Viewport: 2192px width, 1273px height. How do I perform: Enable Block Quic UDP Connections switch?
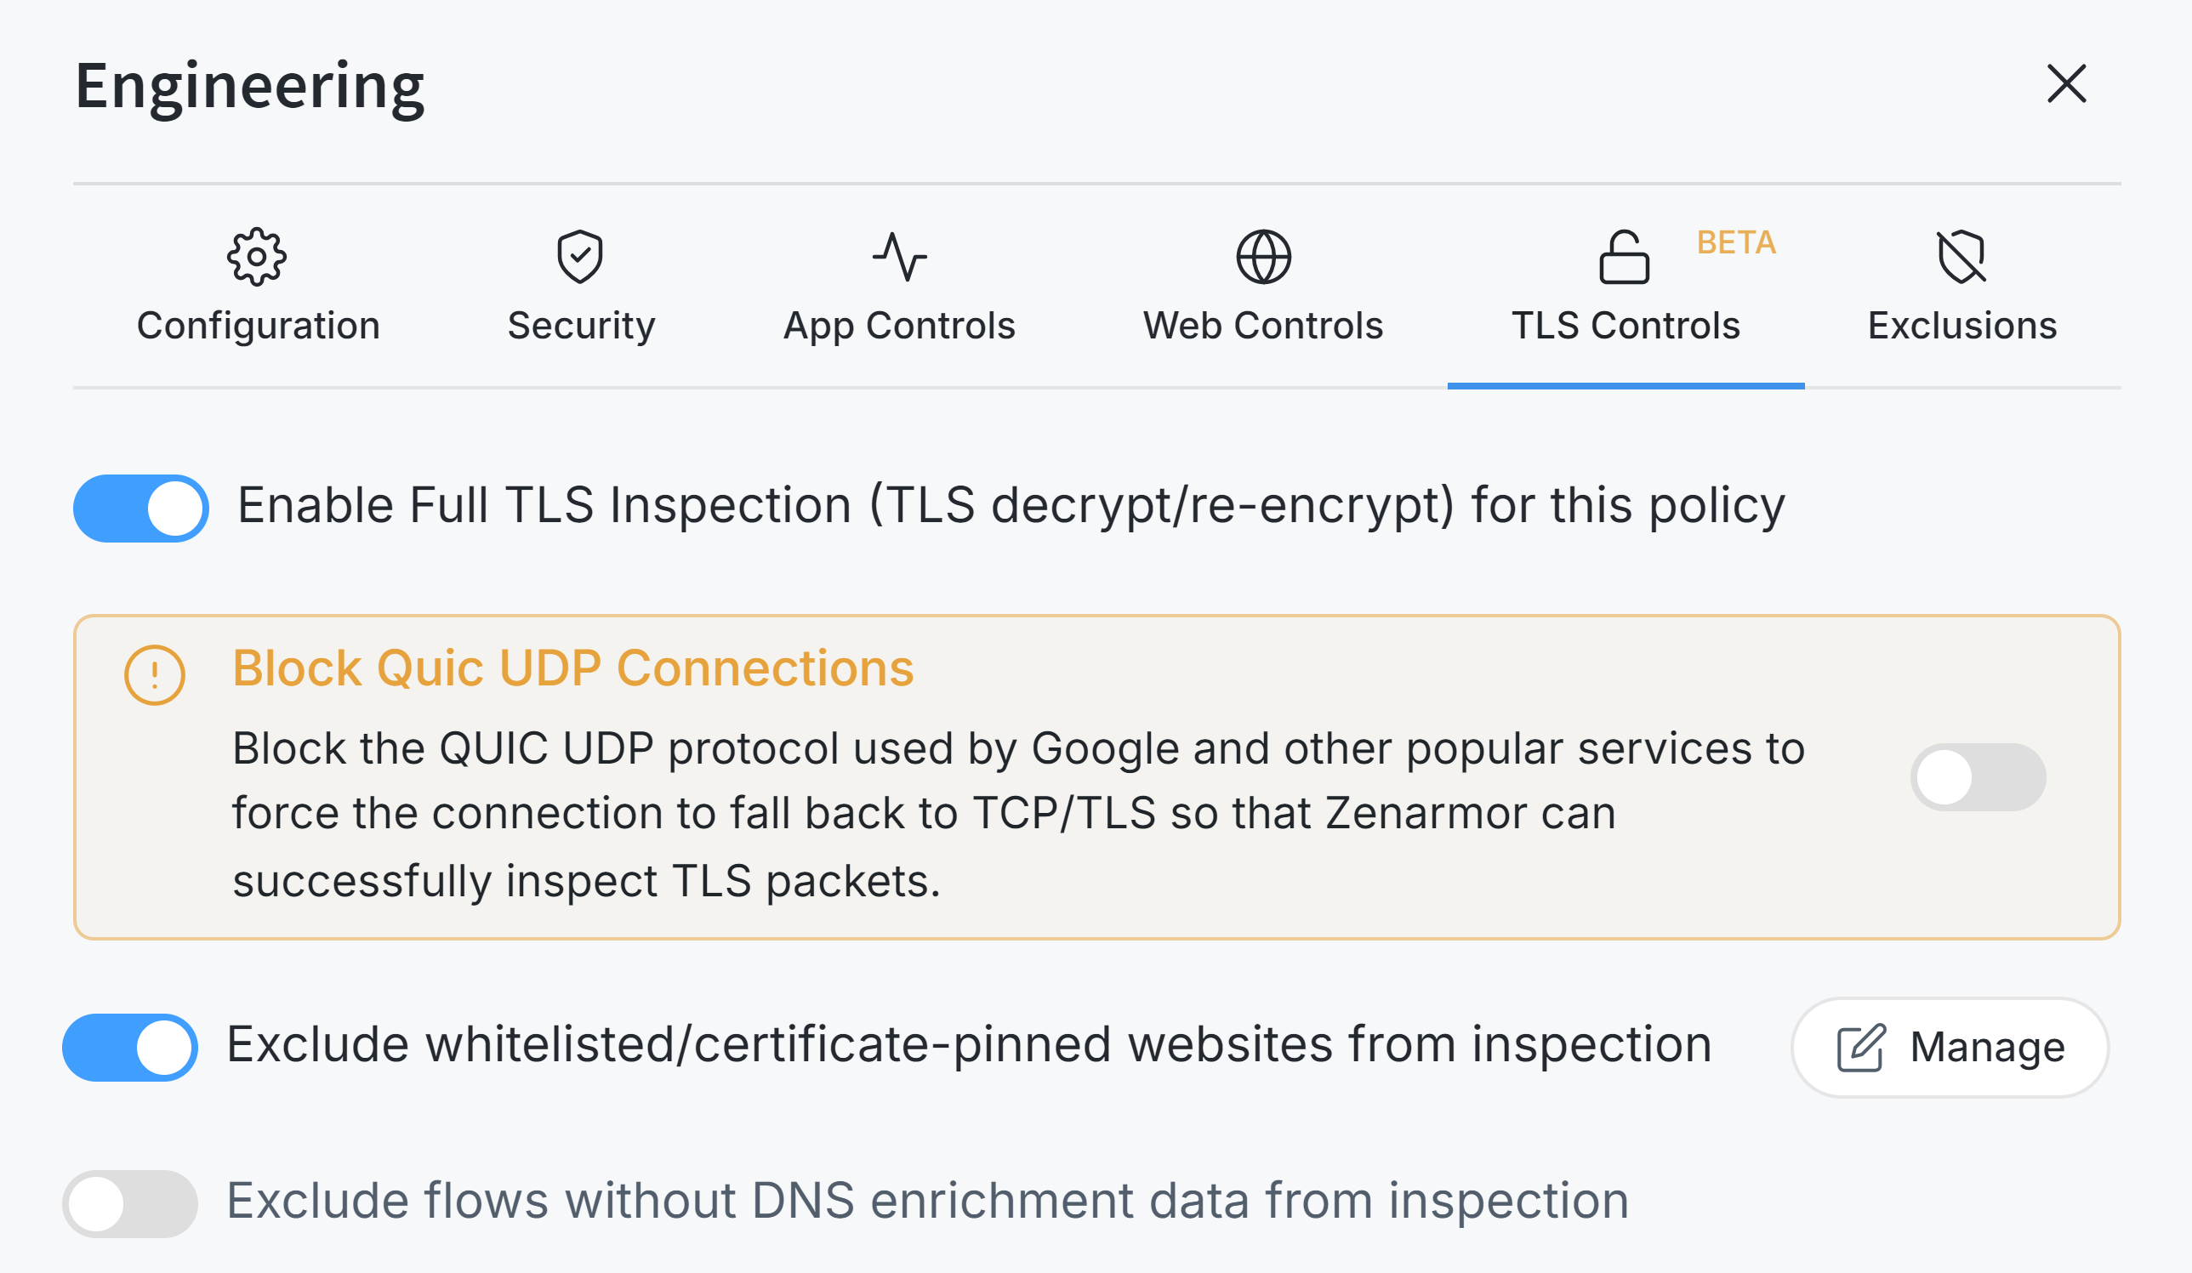(1976, 776)
